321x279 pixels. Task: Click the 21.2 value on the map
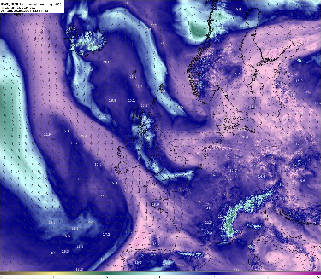point(133,76)
